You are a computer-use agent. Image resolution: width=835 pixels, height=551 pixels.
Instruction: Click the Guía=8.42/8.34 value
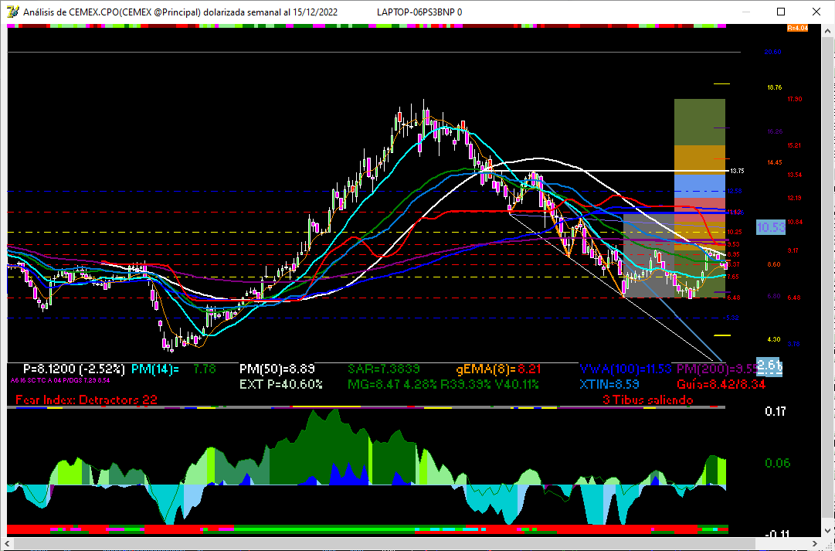click(x=721, y=384)
